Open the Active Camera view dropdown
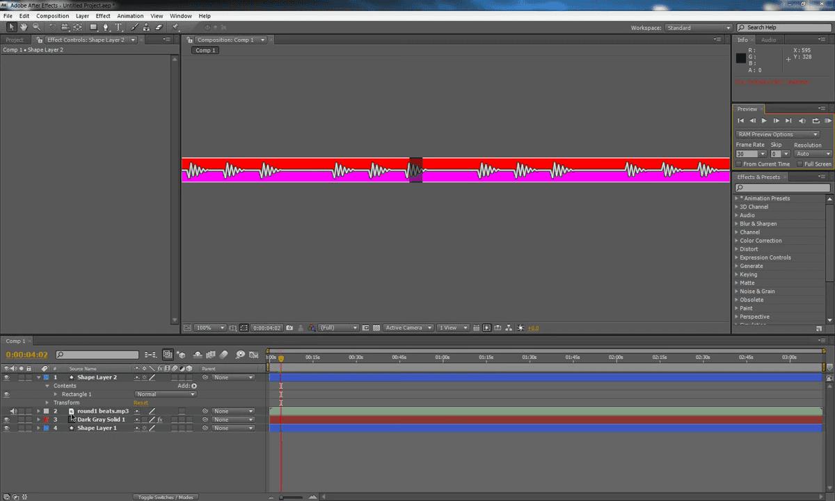The image size is (835, 501). (408, 328)
